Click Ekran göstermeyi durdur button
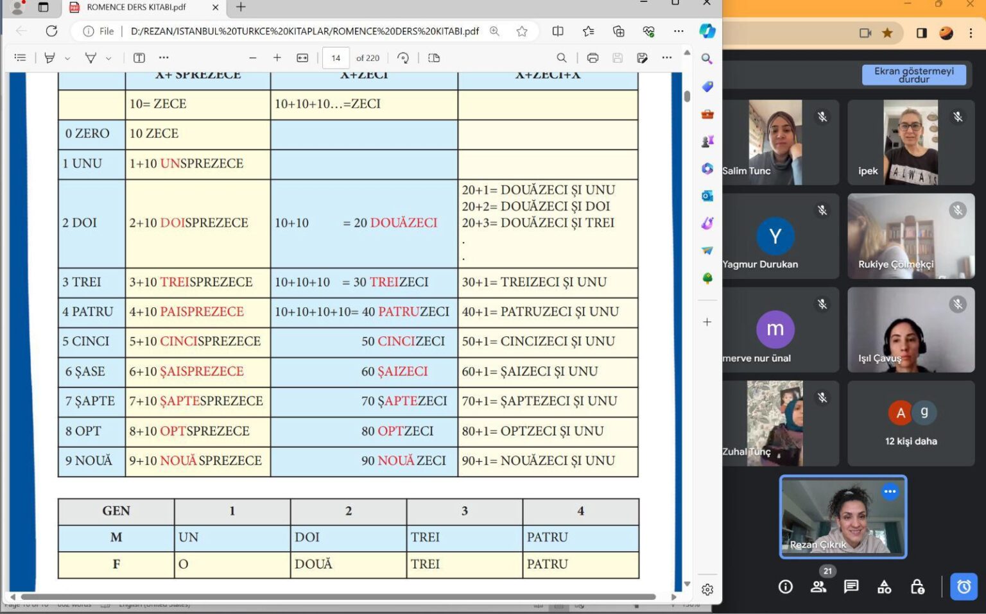Image resolution: width=986 pixels, height=614 pixels. 913,74
